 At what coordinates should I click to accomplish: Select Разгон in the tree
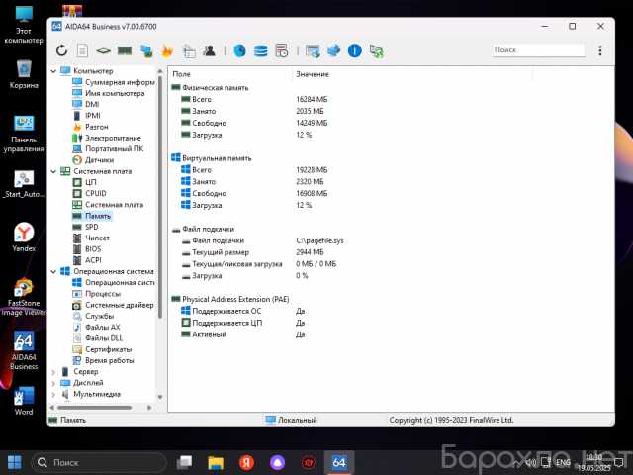[97, 127]
